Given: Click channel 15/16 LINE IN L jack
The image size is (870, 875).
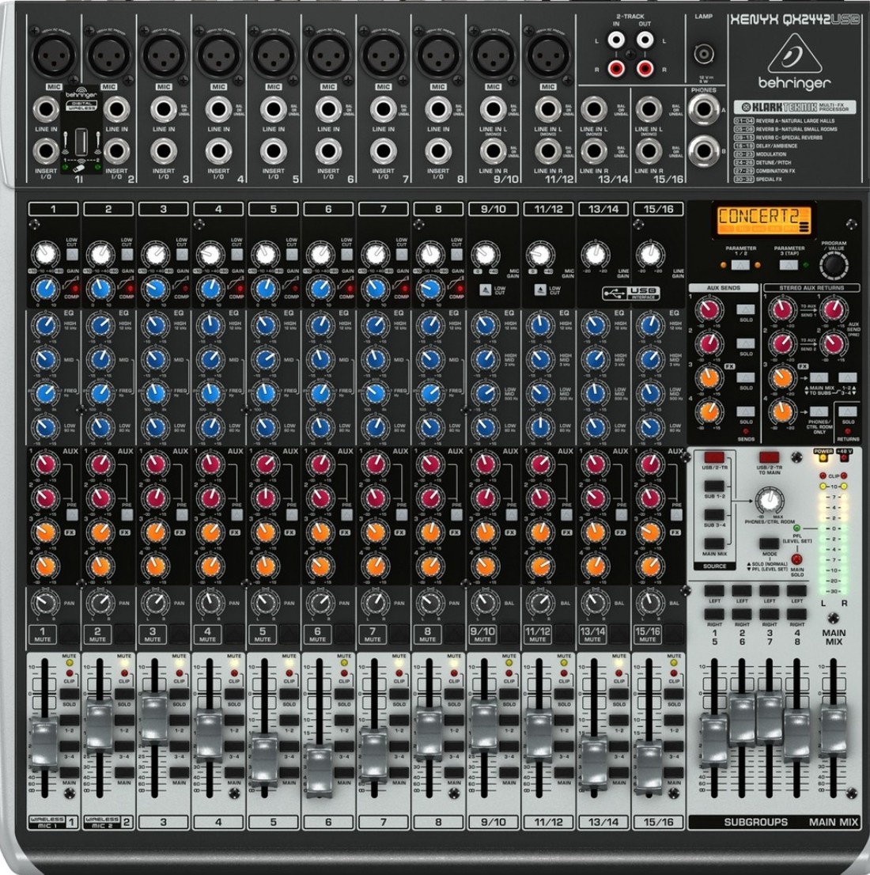Looking at the screenshot, I should (x=649, y=109).
